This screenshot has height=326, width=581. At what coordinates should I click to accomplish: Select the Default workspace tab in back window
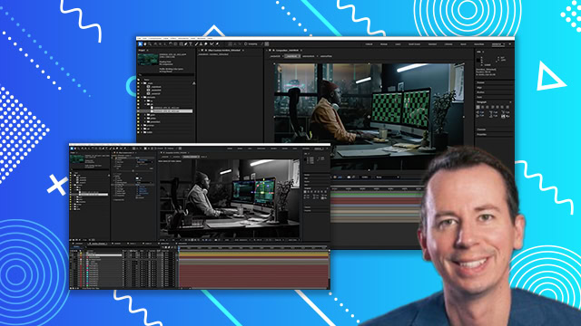[x=369, y=44]
